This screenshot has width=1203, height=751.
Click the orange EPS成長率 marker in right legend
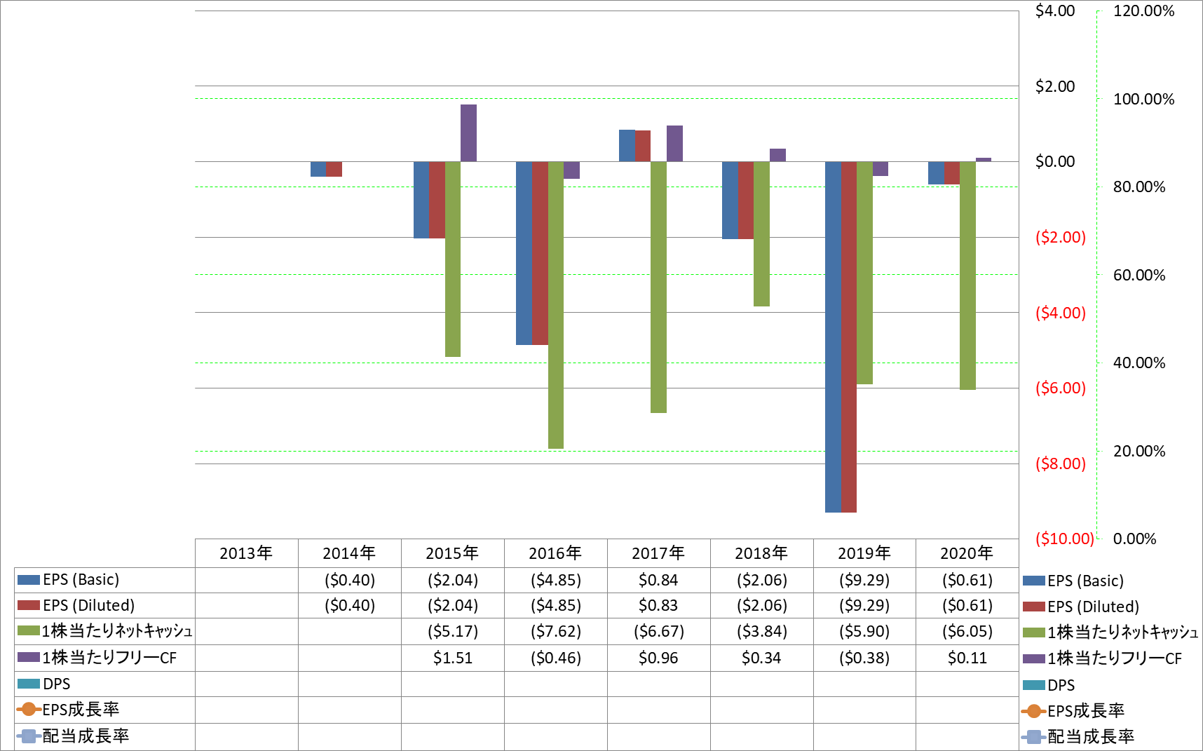coord(1034,711)
